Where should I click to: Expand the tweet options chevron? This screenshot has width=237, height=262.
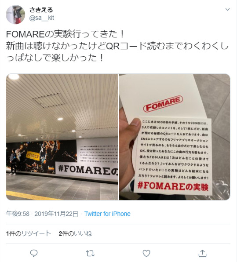(227, 9)
